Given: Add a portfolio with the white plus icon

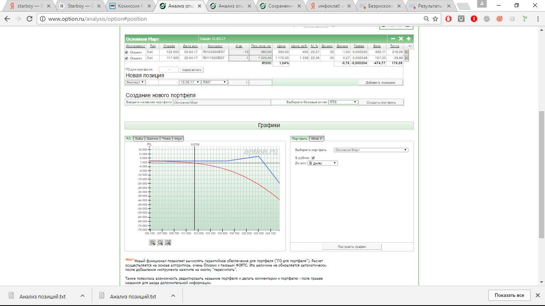Looking at the screenshot, I should click(409, 39).
